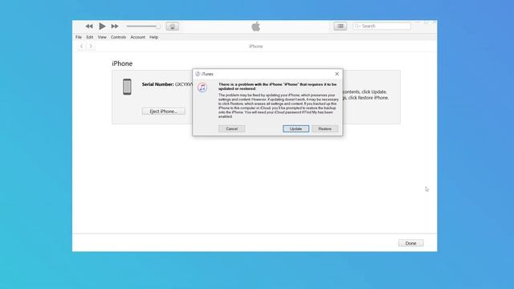Adjust the iTunes volume slider

pyautogui.click(x=143, y=26)
